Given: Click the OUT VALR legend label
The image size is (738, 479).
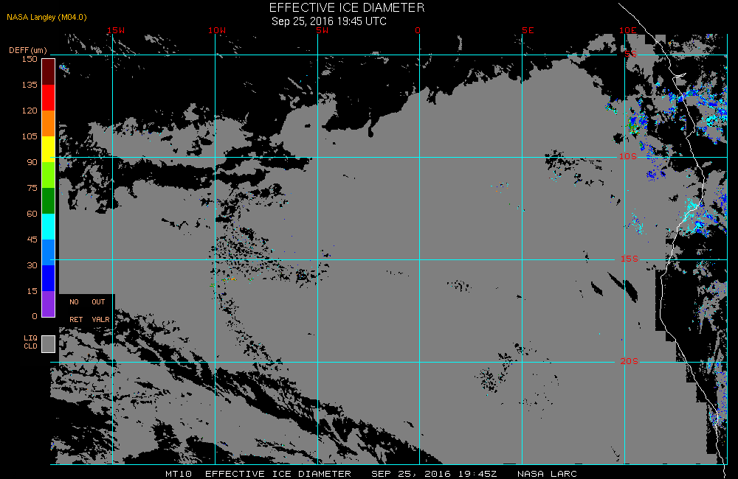Looking at the screenshot, I should (100, 311).
